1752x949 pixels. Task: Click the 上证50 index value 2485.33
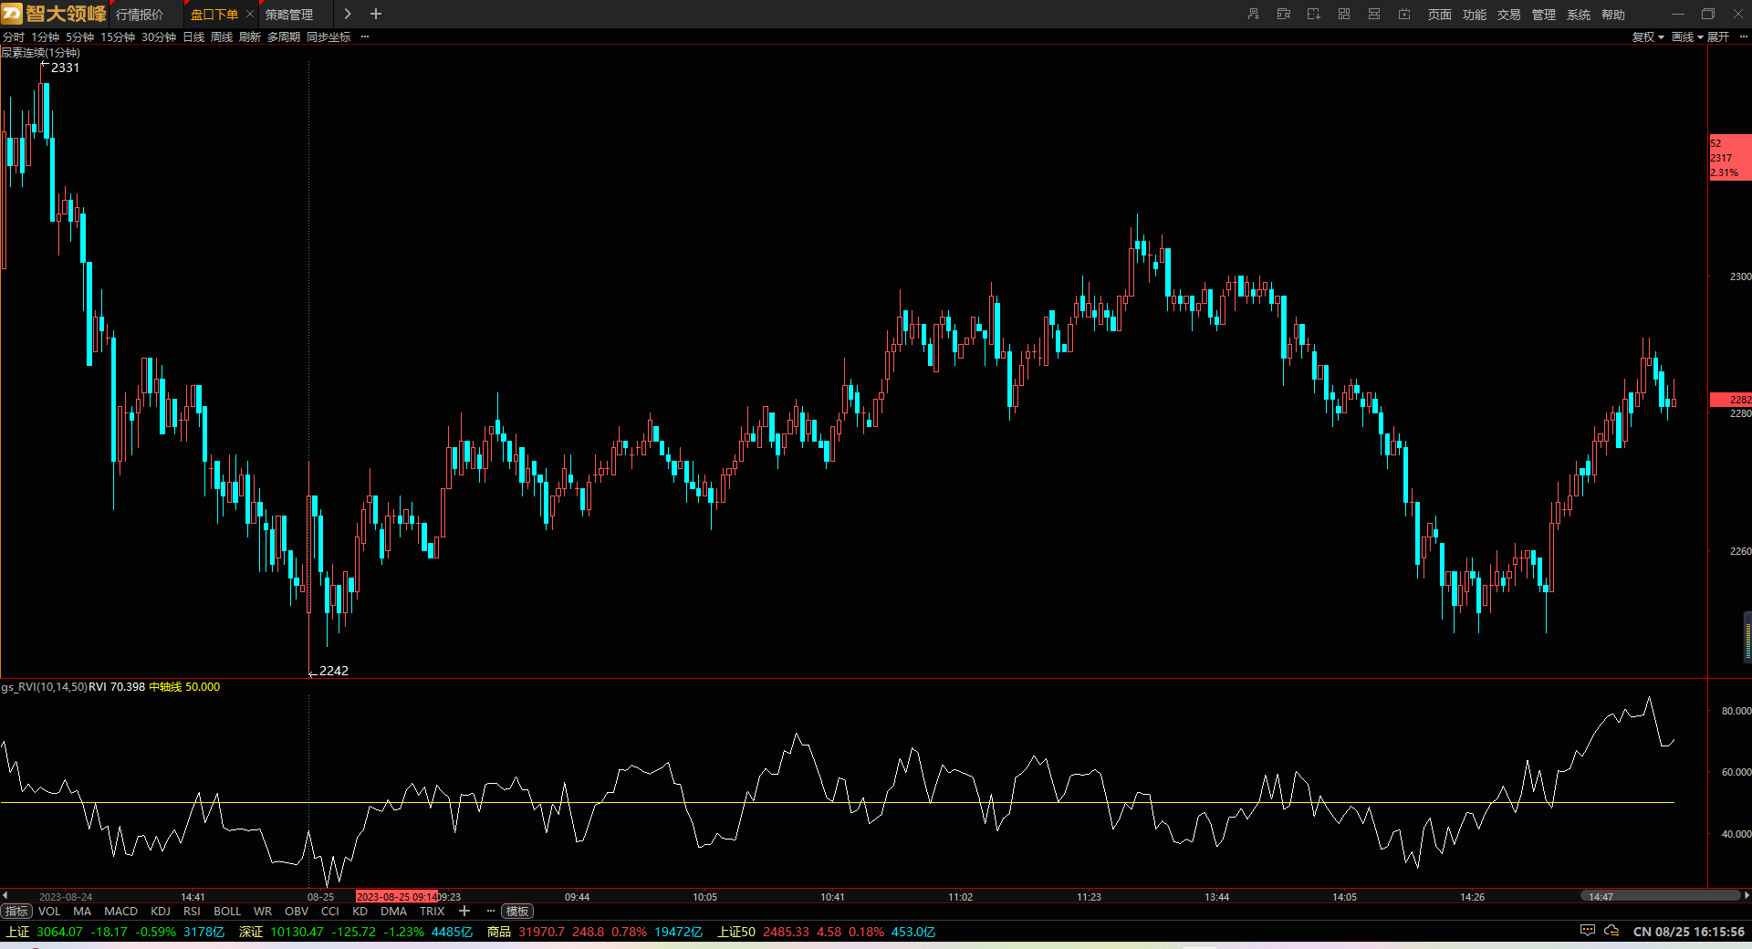click(786, 932)
